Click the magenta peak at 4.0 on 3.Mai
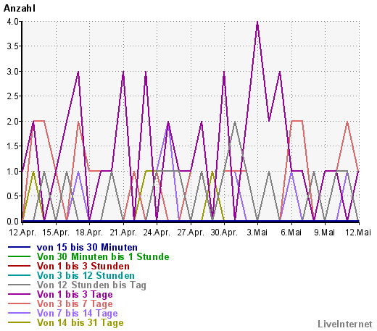377x331 pixels. click(x=257, y=22)
